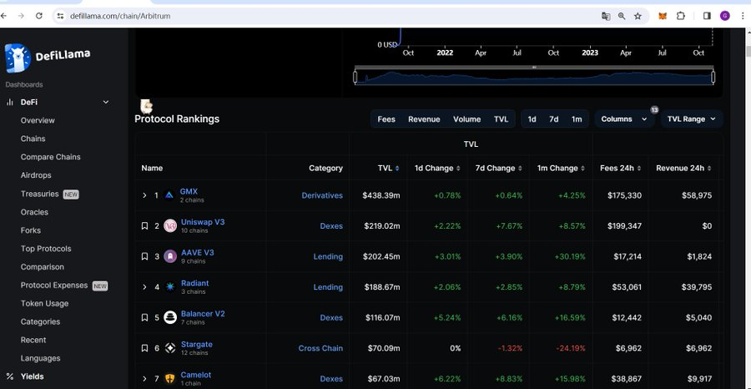751x389 pixels.
Task: Click the Uniswap V3 logo icon
Action: click(x=170, y=226)
